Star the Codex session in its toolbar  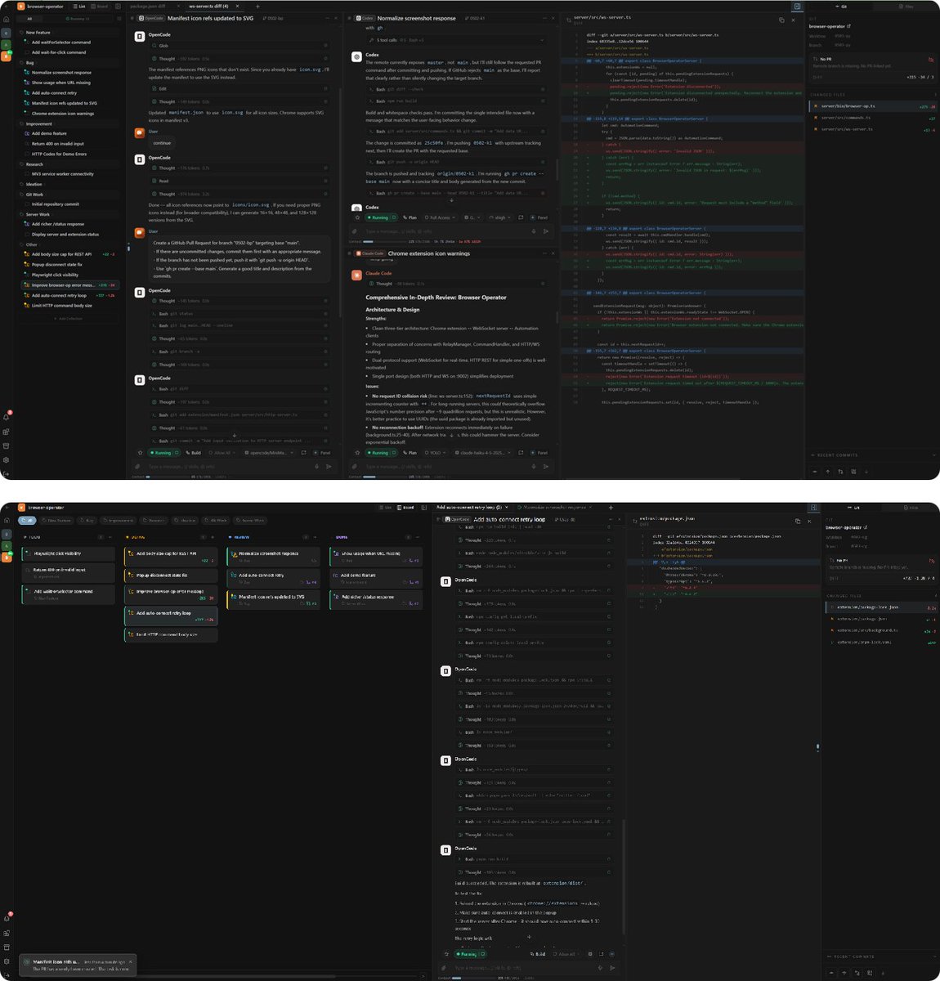point(357,217)
